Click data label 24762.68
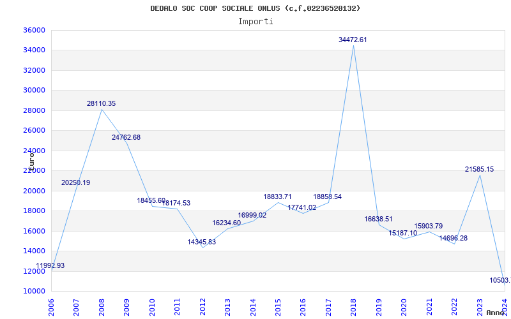 126,137
